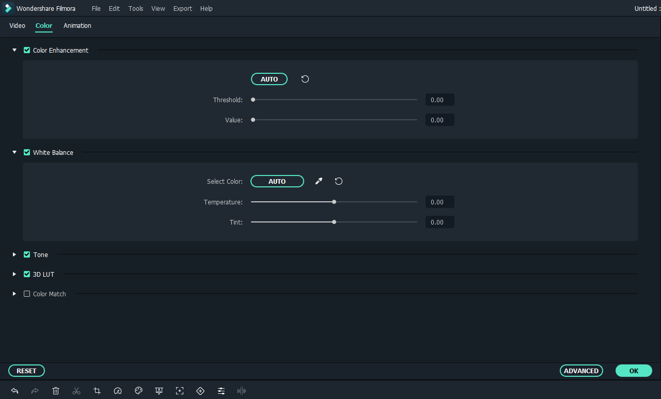Click the Value slider handle
The height and width of the screenshot is (399, 661).
(x=253, y=120)
